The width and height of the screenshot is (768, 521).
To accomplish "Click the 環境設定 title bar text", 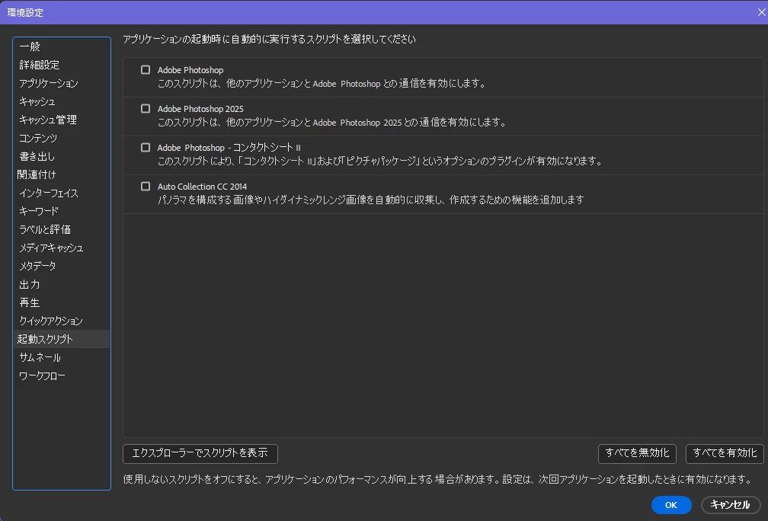I will (25, 13).
